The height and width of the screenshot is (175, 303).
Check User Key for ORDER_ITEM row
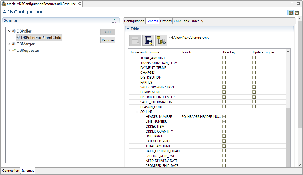pos(224,126)
